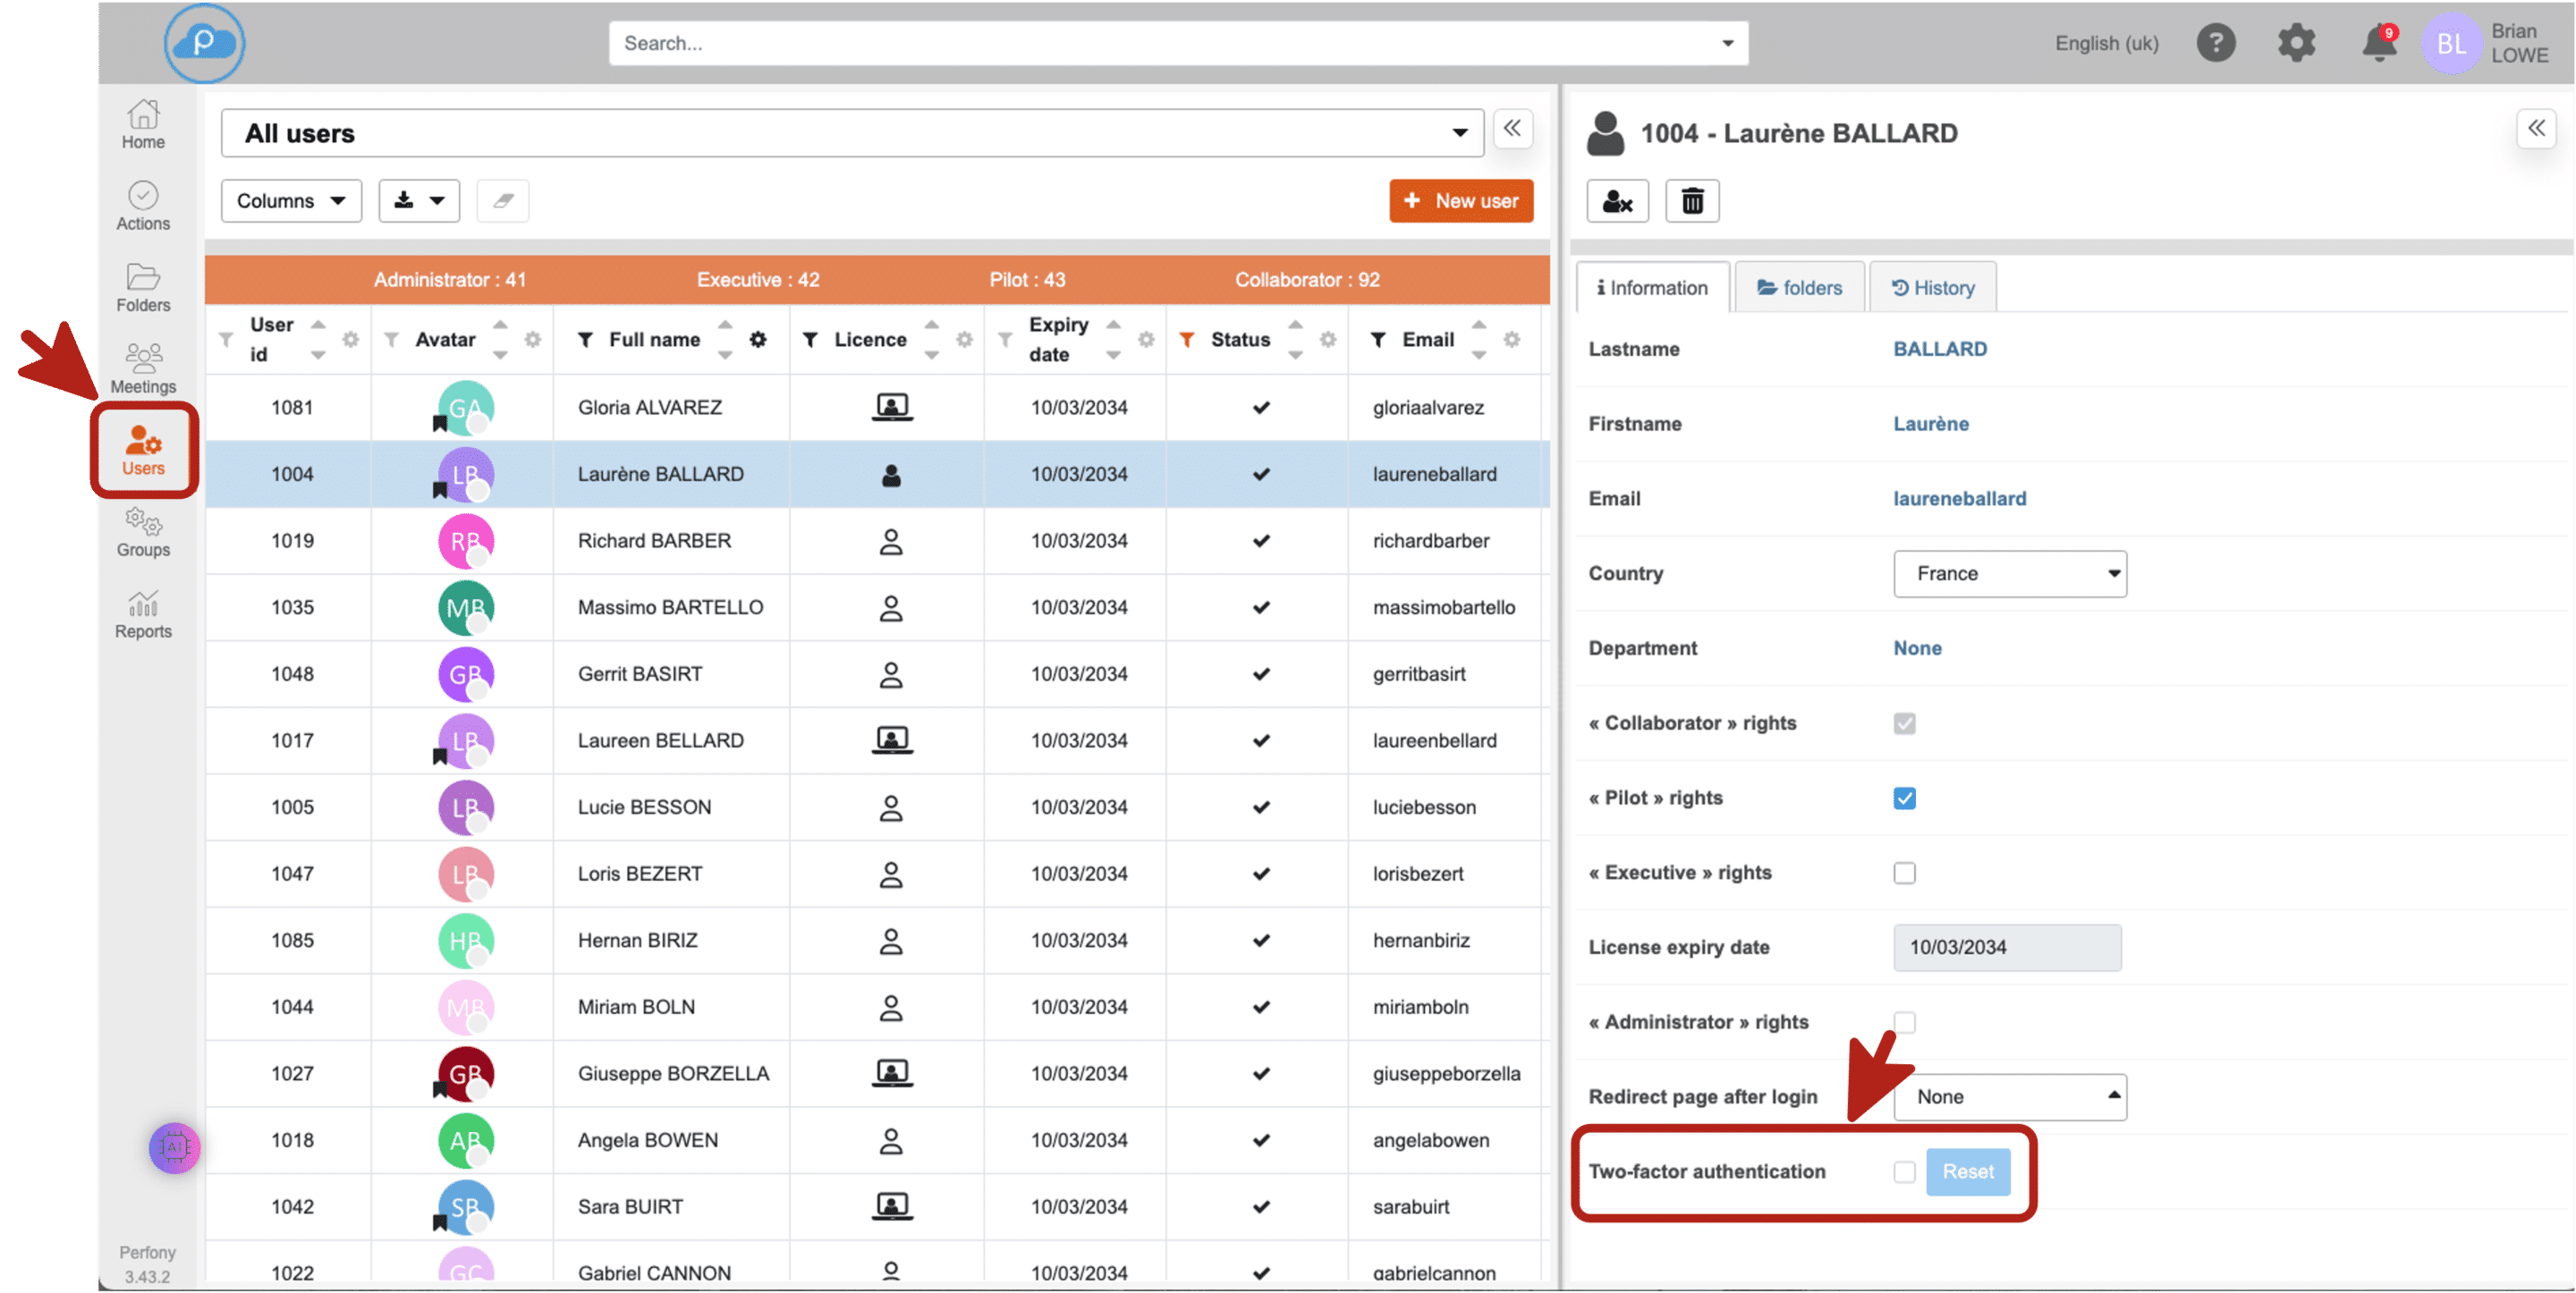
Task: Enable the Executive rights checkbox
Action: (x=1904, y=873)
